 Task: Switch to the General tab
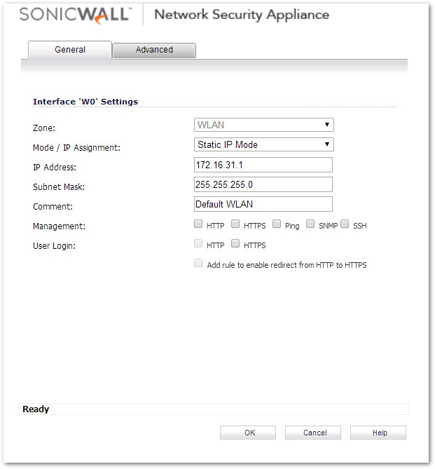pyautogui.click(x=70, y=50)
